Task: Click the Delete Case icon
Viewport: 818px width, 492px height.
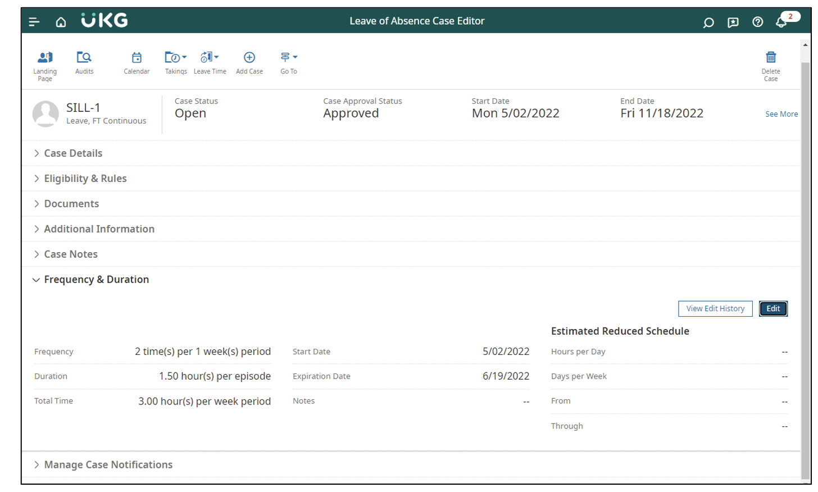Action: pos(770,62)
